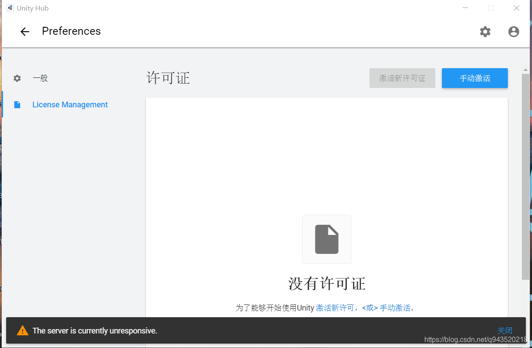
Task: Click the orange warning triangle icon
Action: [22, 330]
